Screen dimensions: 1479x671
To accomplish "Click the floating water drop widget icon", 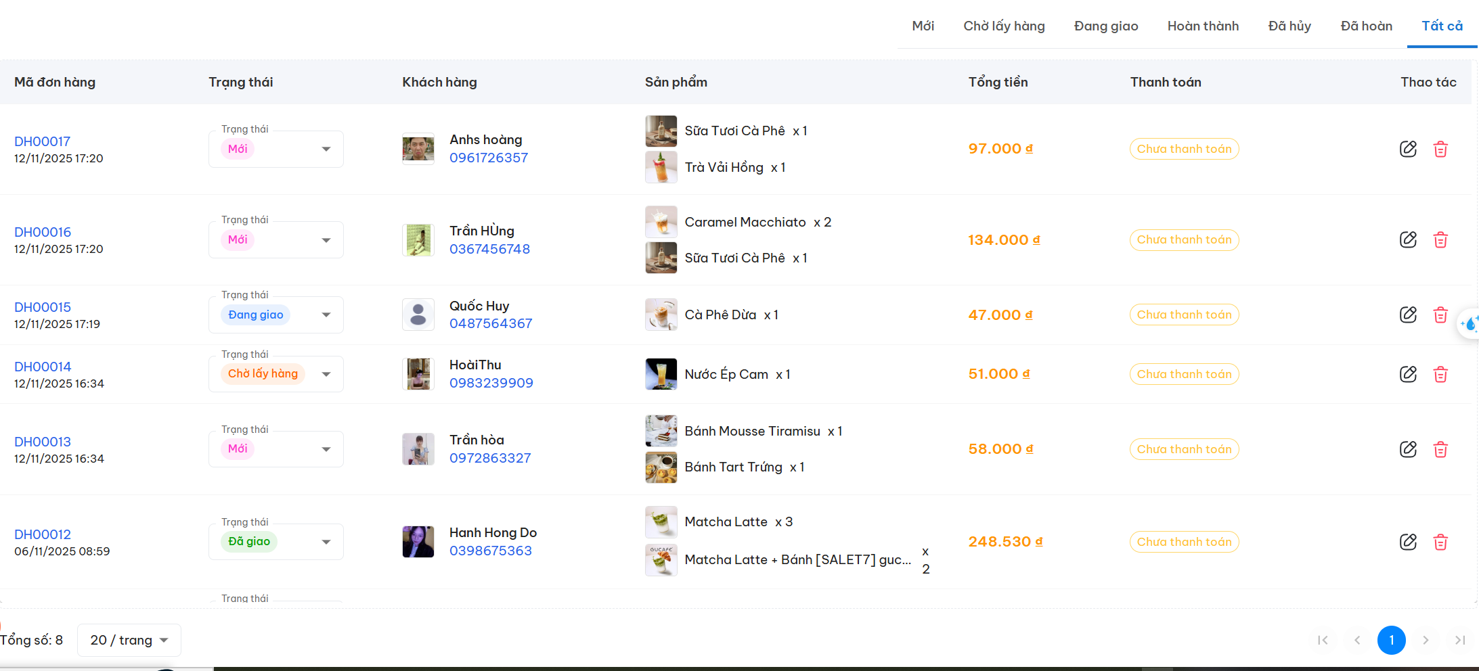I will pos(1470,325).
